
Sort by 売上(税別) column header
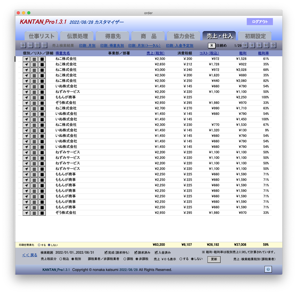(x=155, y=53)
